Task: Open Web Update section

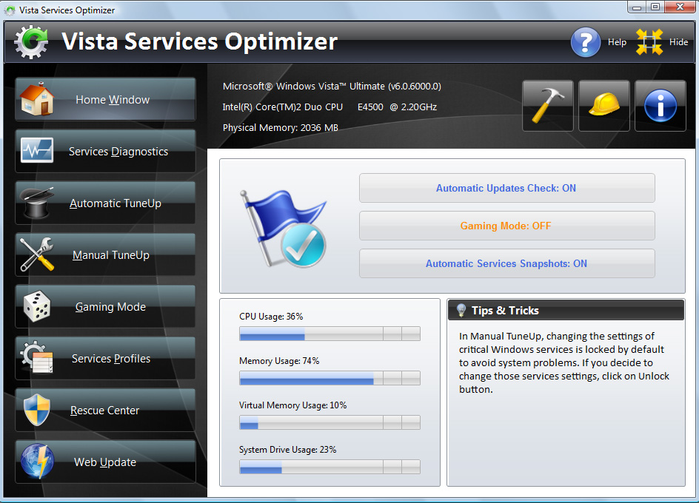Action: click(x=105, y=462)
